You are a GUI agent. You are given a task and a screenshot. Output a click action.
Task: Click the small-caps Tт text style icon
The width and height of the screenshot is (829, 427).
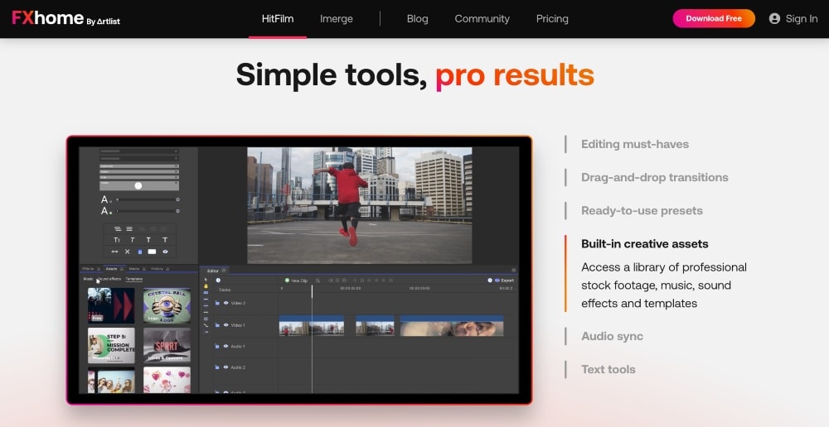(x=117, y=240)
